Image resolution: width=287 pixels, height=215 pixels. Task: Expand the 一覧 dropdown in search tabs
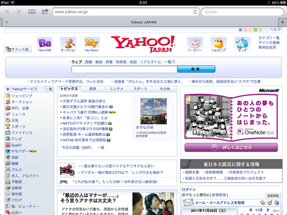coord(173,62)
